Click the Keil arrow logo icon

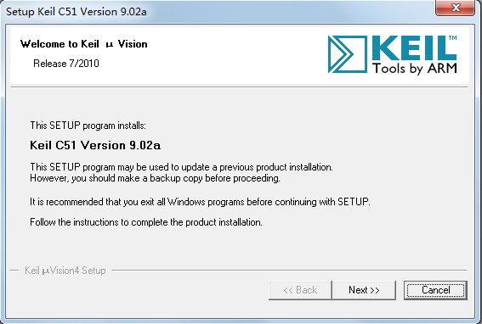[x=348, y=54]
